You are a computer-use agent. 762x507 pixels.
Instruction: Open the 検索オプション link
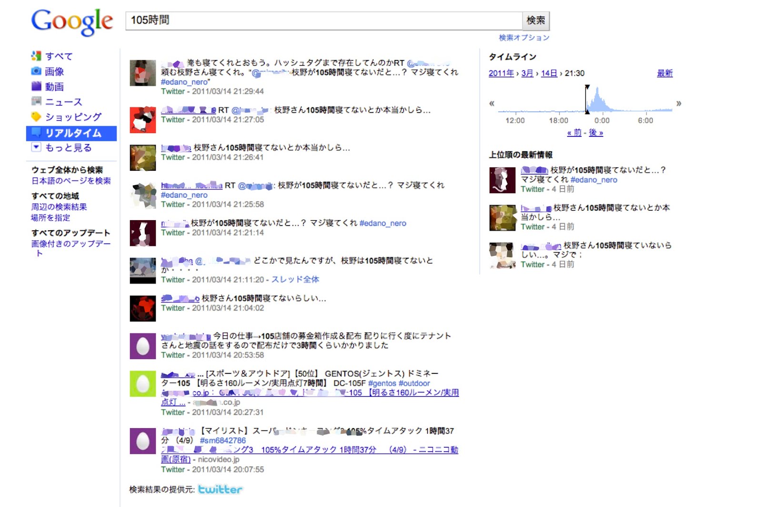point(524,38)
